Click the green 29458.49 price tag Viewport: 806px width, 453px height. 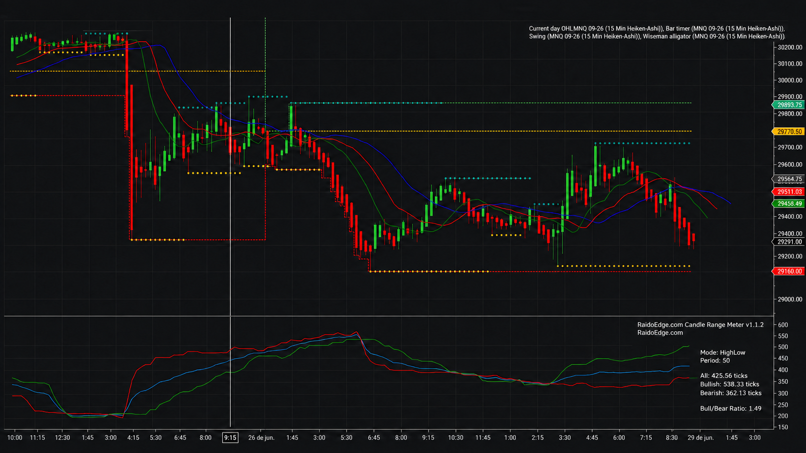coord(789,204)
